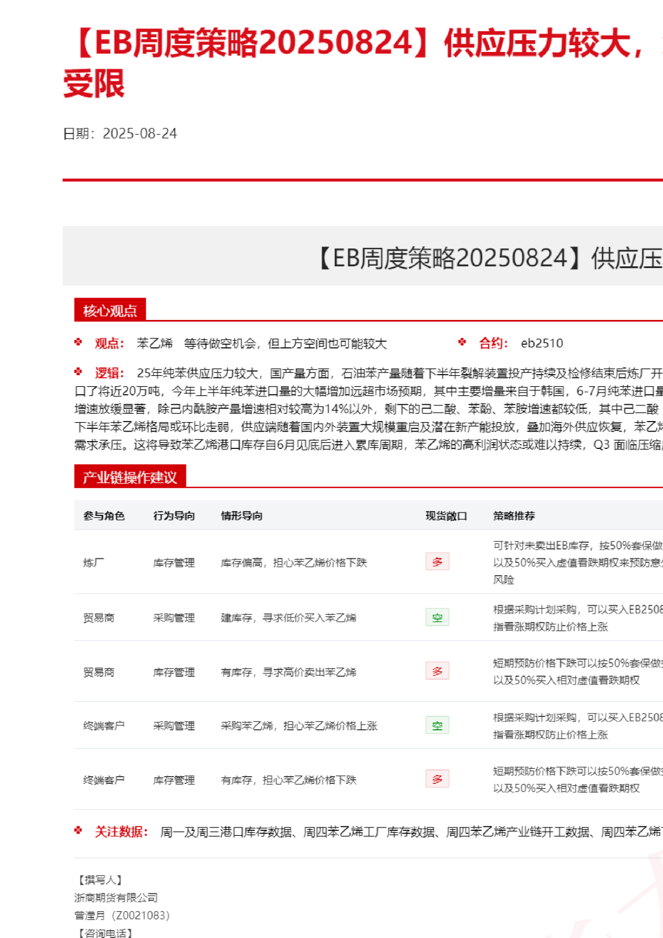Click the 空 badge for 终端客户 采购管理
This screenshot has height=938, width=663.
pos(437,725)
